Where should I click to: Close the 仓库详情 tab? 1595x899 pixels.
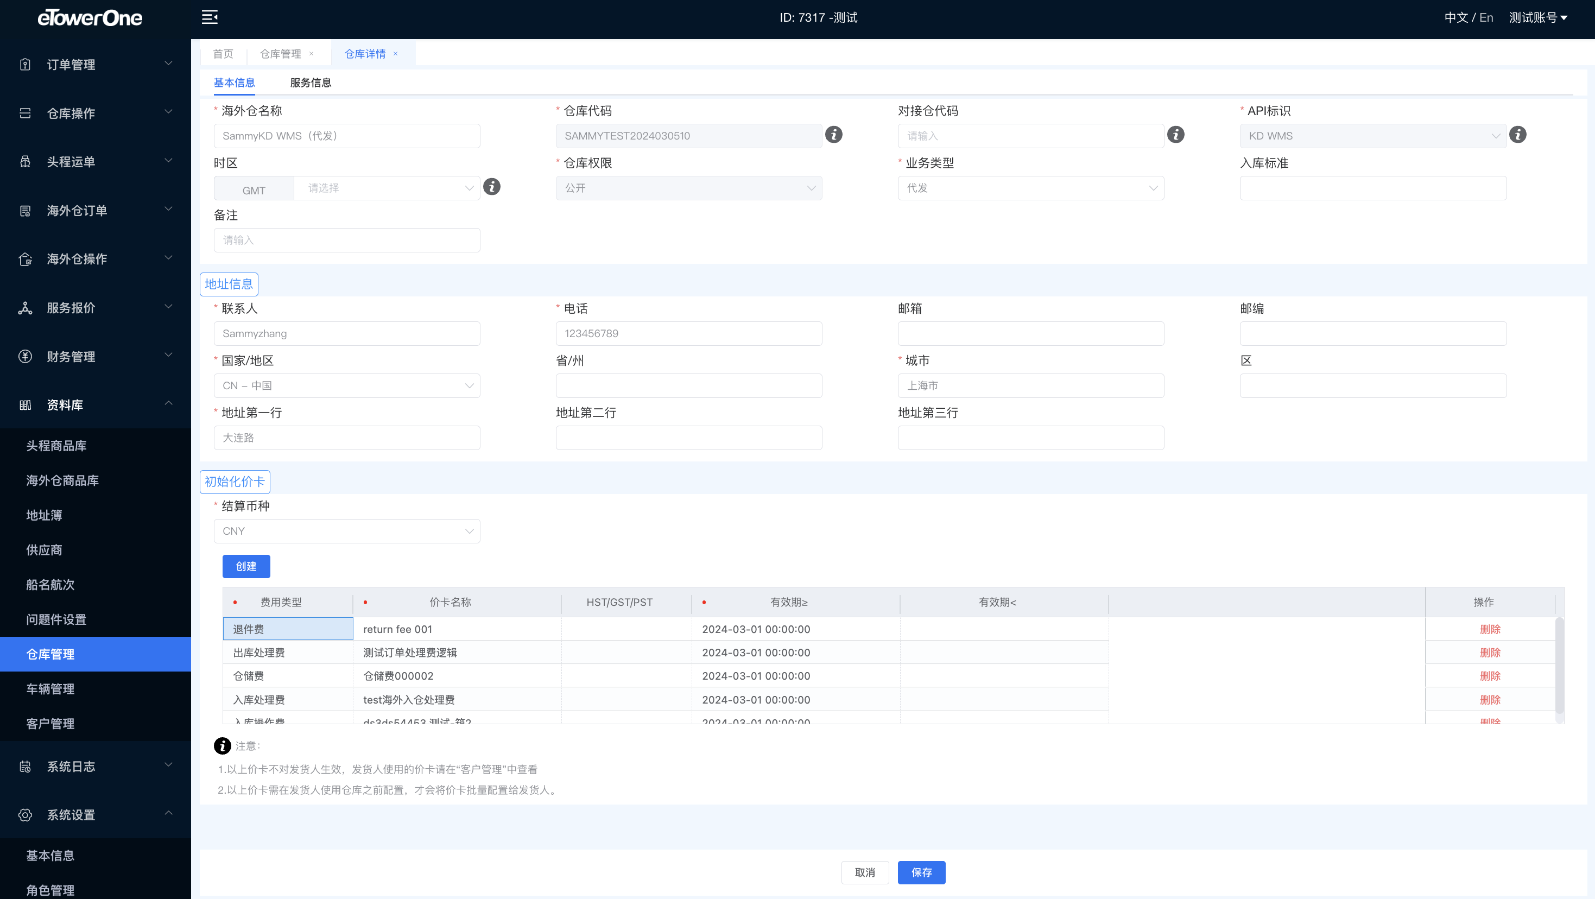(396, 54)
